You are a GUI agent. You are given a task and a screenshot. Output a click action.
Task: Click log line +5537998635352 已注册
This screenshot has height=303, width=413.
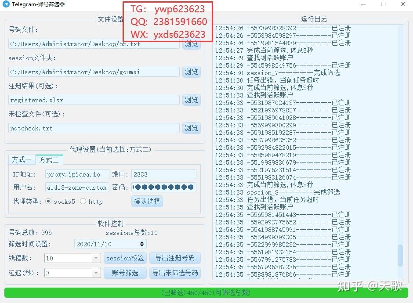(x=283, y=140)
